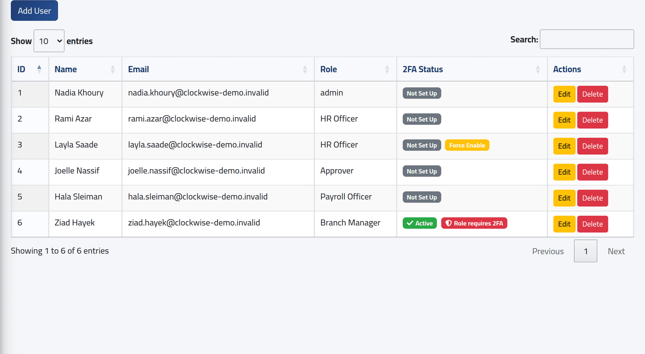Click the email ziad.hayek@clockwise-demo.invalid
Image resolution: width=645 pixels, height=354 pixels.
[x=194, y=223]
